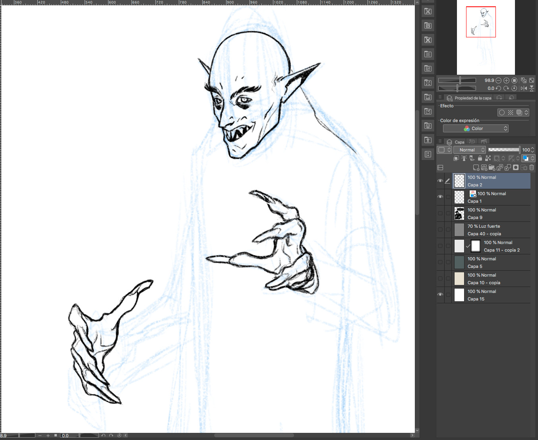Zoom in with Navigator plus button
This screenshot has width=538, height=440.
506,80
